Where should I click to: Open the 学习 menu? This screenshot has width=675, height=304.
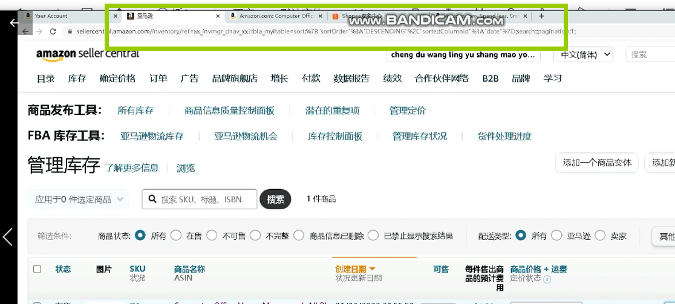552,78
